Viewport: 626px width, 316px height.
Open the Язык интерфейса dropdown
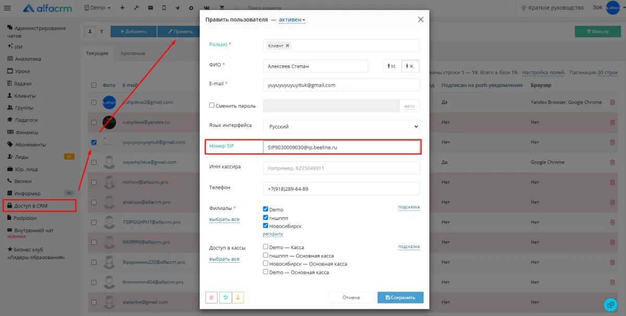[x=341, y=126]
